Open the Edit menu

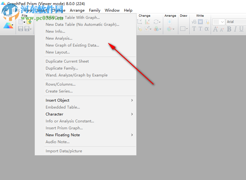tap(16, 10)
